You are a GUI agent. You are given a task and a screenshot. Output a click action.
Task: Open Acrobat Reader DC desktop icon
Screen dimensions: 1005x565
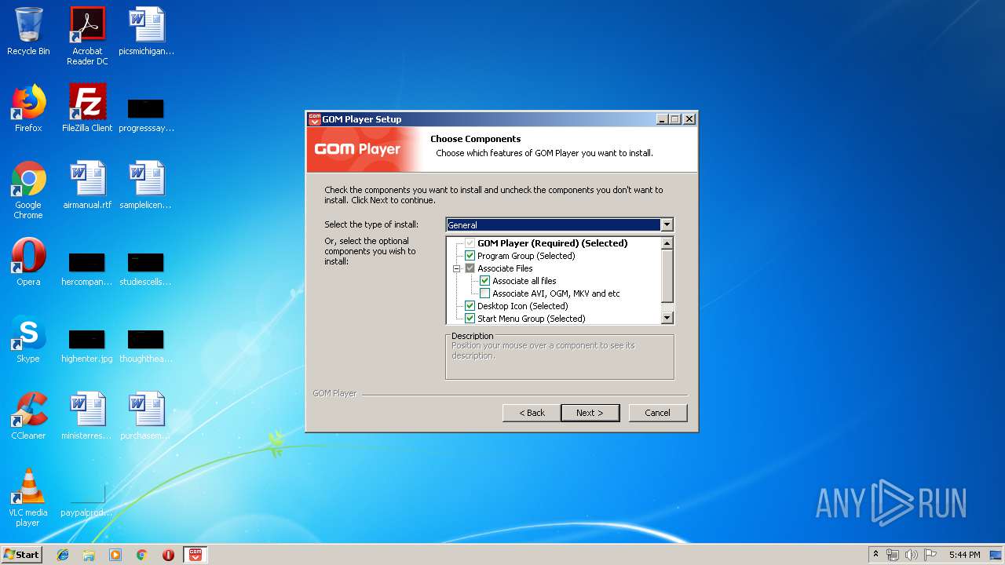click(x=87, y=35)
